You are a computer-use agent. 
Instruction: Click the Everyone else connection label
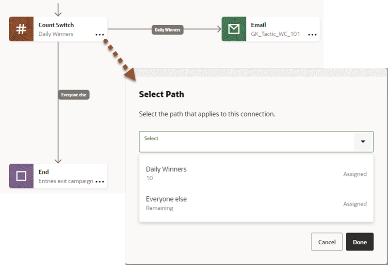74,94
